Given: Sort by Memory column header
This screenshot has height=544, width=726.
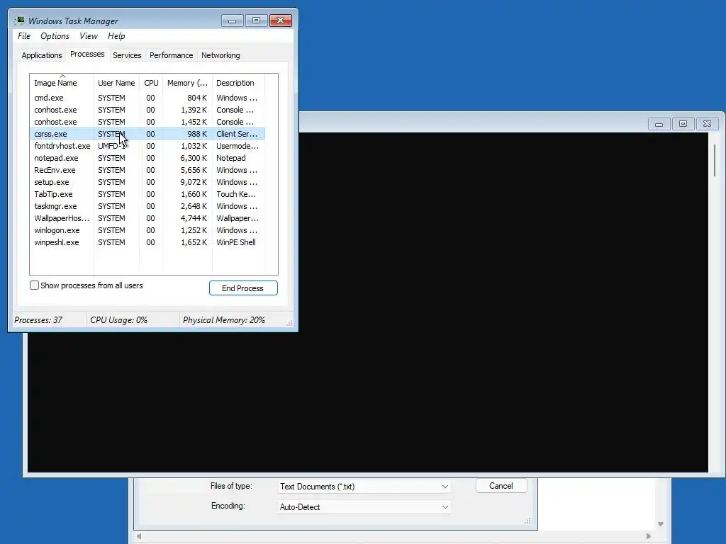Looking at the screenshot, I should point(187,83).
